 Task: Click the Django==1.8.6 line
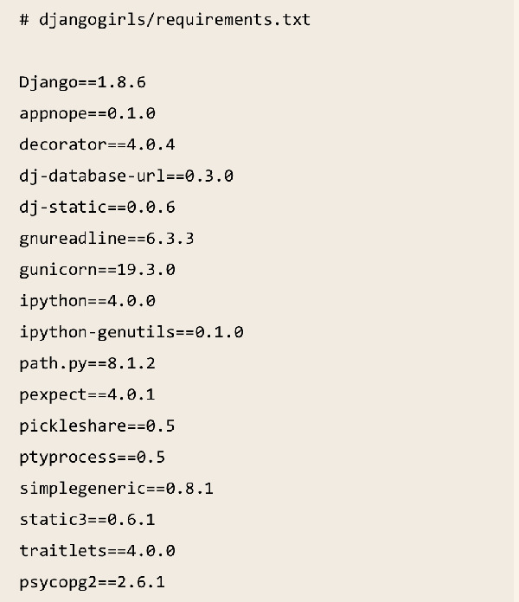[x=82, y=82]
